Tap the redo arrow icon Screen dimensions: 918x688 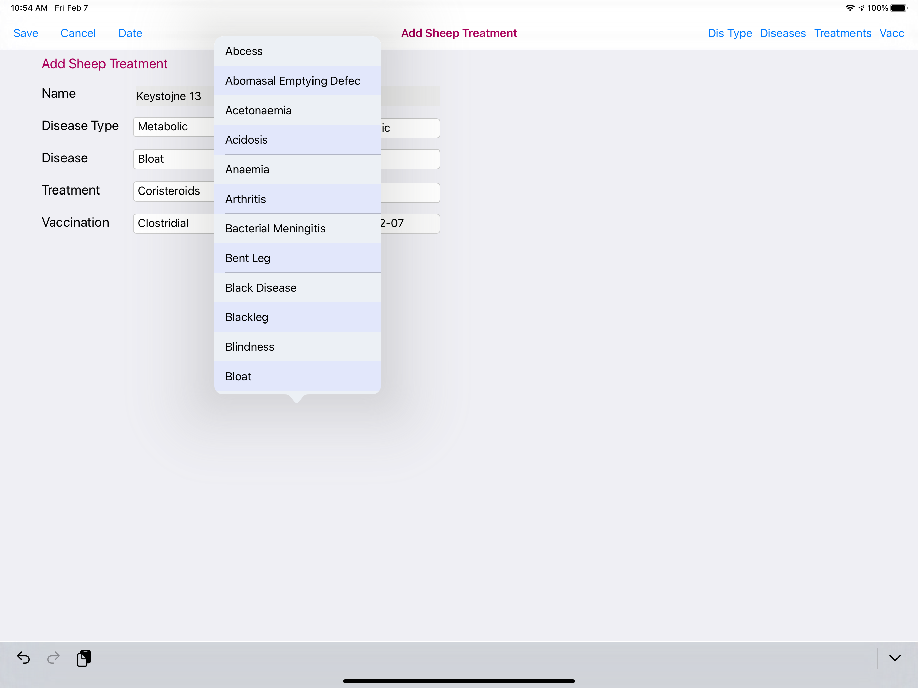tap(53, 658)
